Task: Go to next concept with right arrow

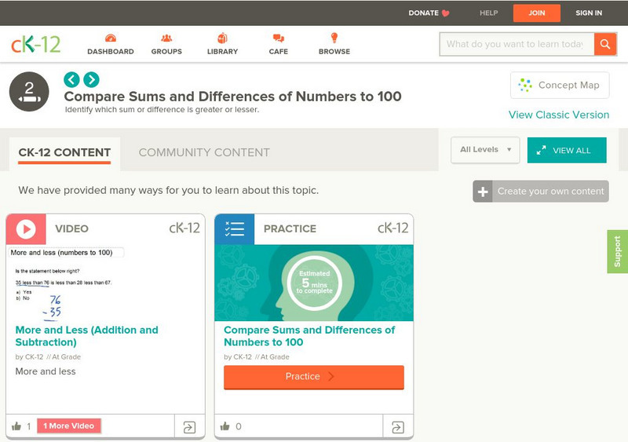Action: point(92,79)
